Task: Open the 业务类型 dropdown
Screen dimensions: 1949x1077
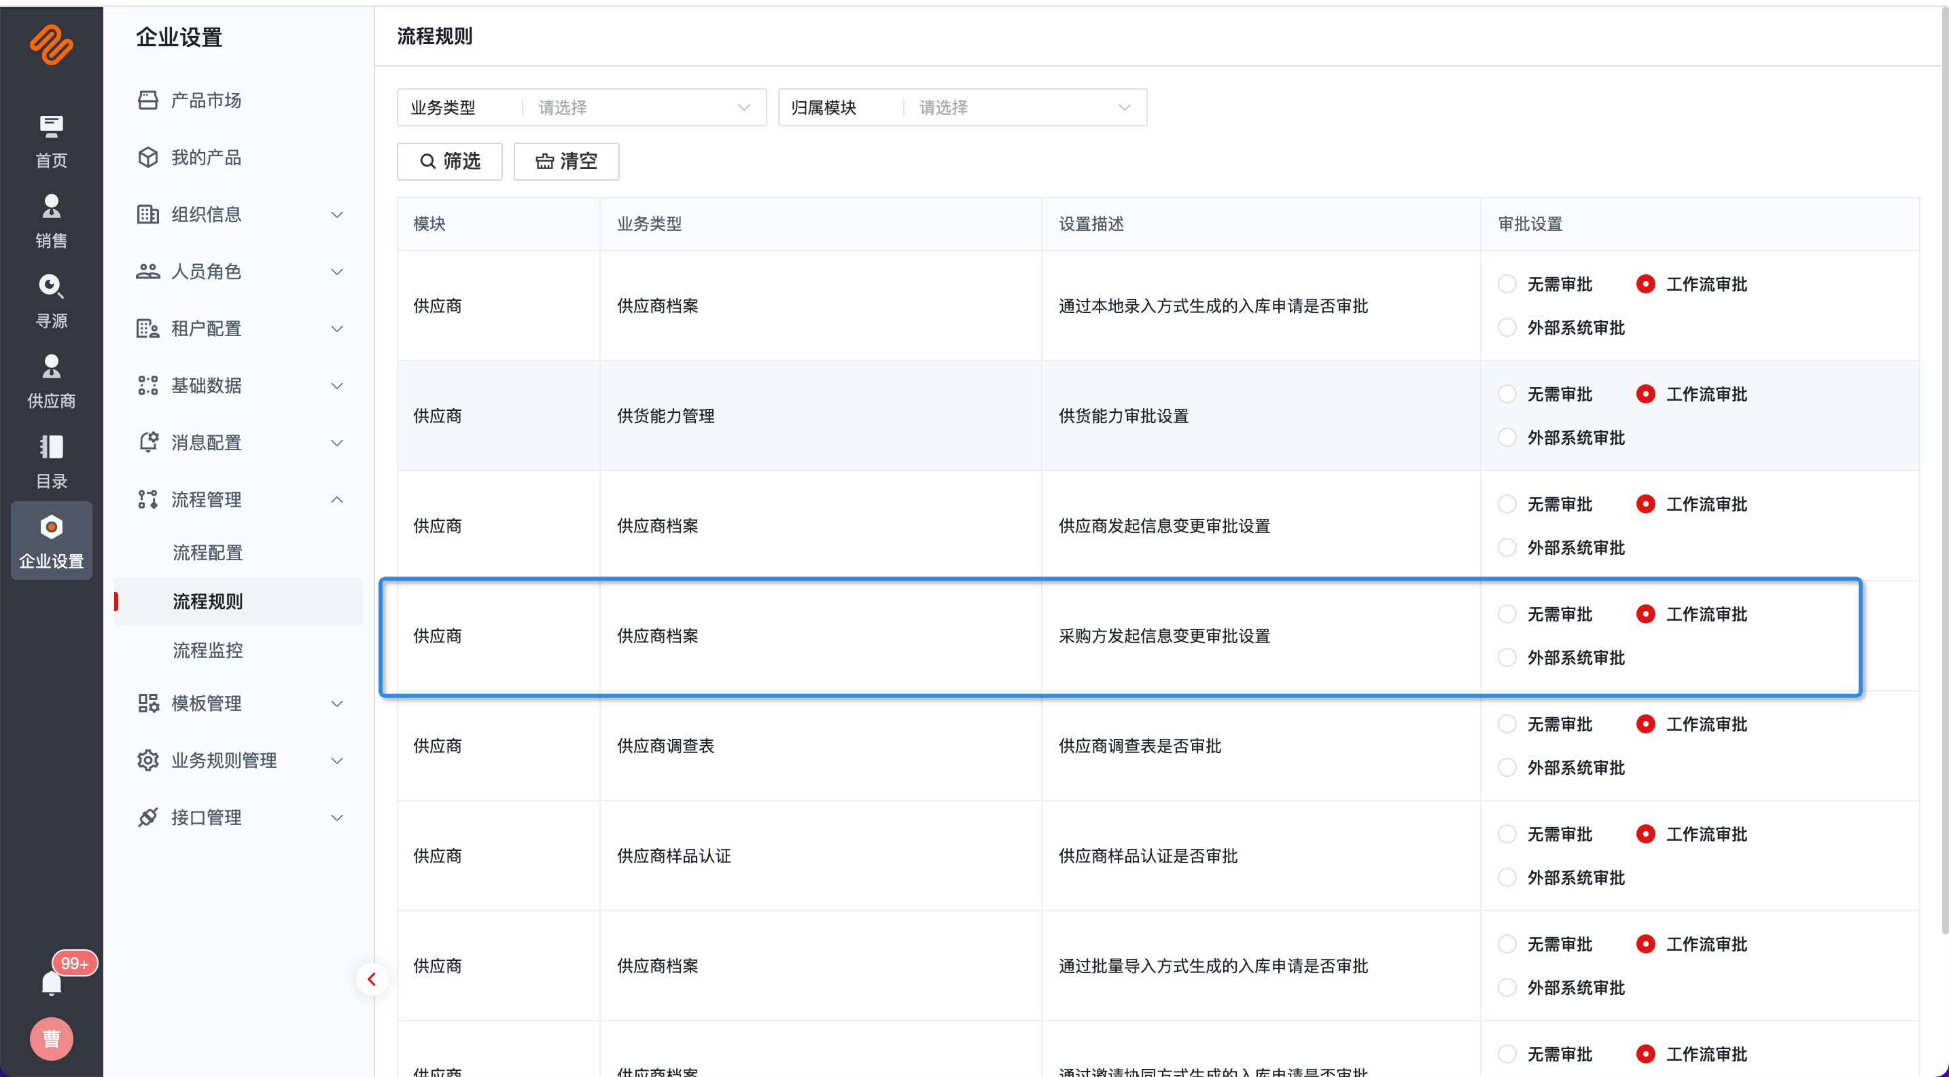Action: coord(581,107)
